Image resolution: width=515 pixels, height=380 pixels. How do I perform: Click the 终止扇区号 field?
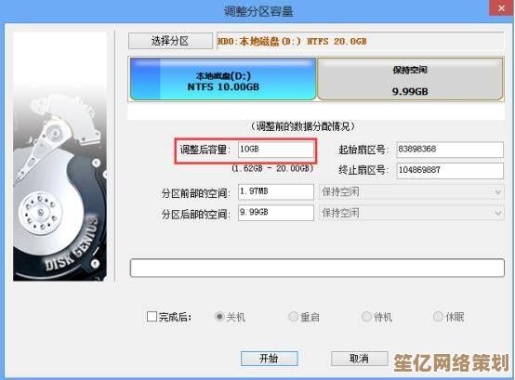click(x=450, y=170)
